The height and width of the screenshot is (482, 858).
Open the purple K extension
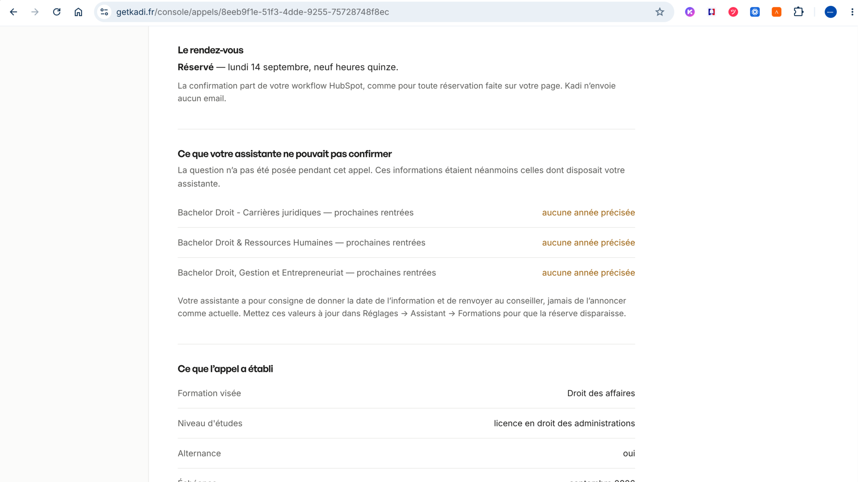pos(690,12)
